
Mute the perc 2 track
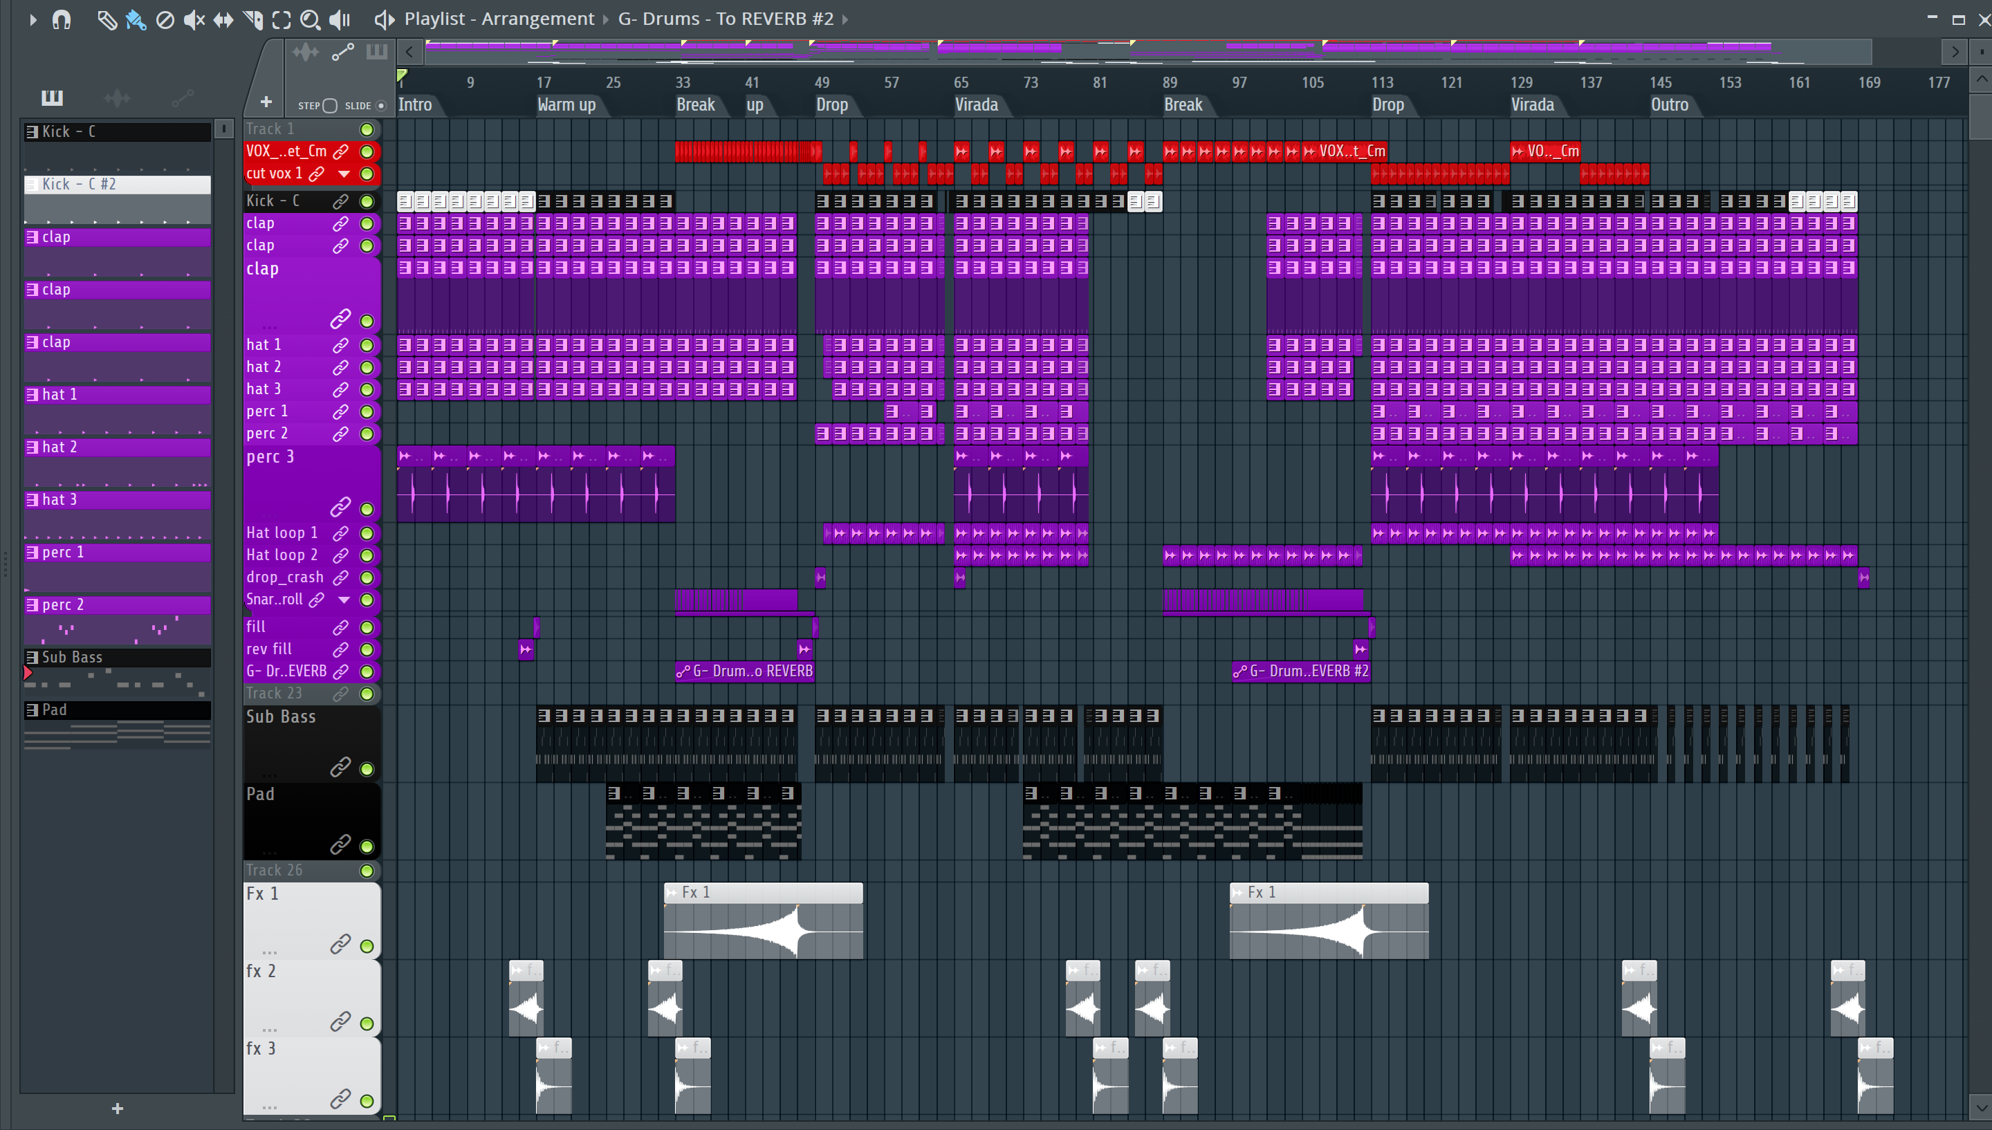[x=367, y=434]
